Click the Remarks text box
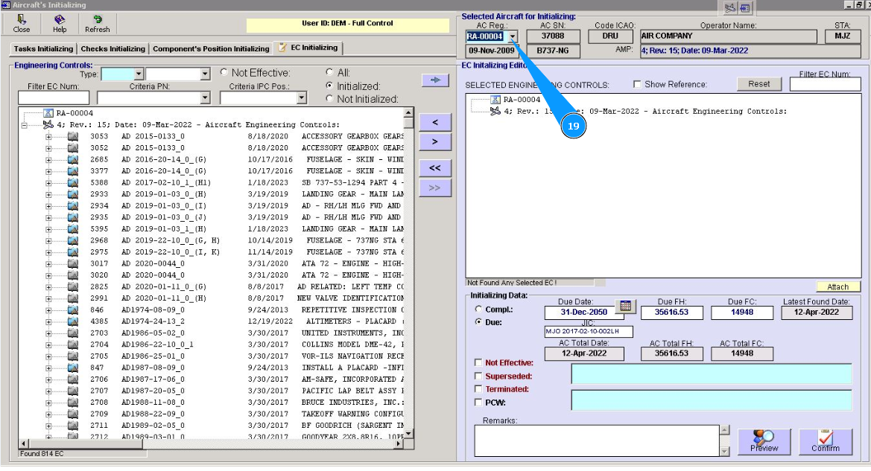This screenshot has height=471, width=871. [597, 440]
